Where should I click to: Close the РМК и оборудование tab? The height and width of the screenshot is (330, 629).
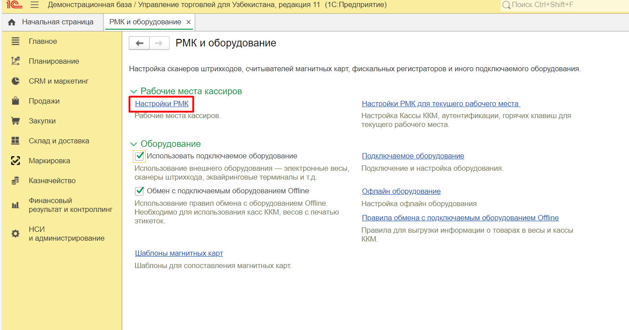point(189,22)
